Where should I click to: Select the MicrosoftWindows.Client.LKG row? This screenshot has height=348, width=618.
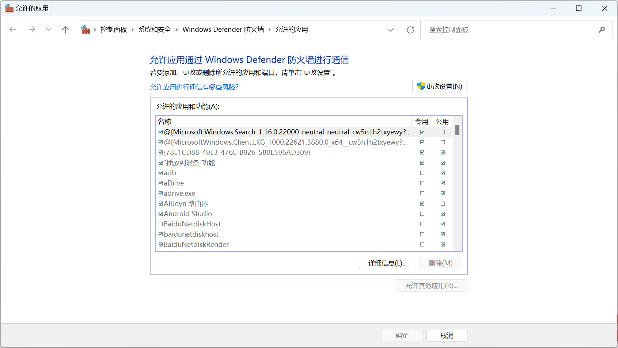tap(304, 142)
